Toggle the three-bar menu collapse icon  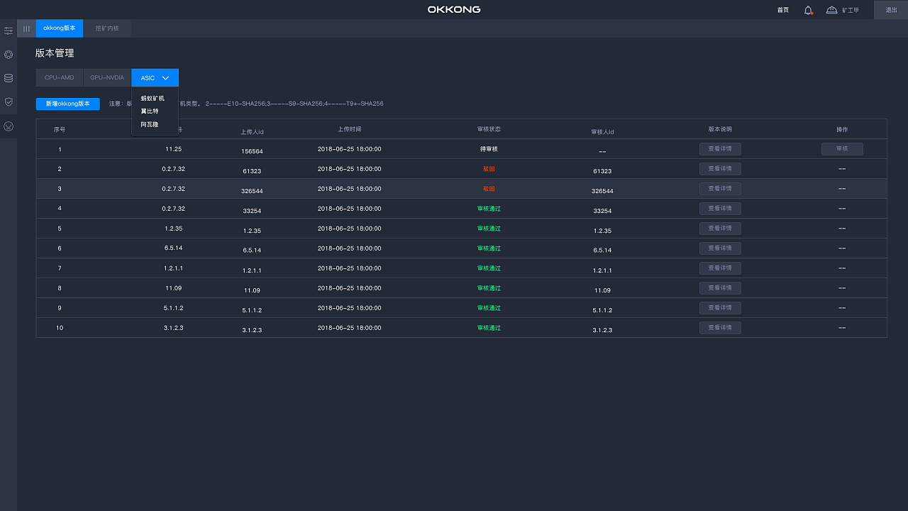26,28
